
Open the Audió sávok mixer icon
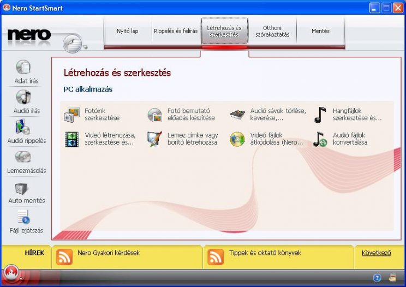click(x=237, y=115)
